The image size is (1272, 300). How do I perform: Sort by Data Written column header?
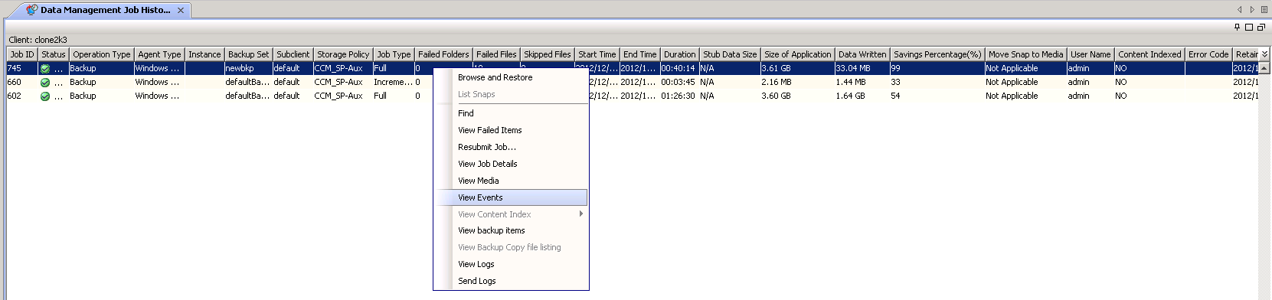coord(862,54)
